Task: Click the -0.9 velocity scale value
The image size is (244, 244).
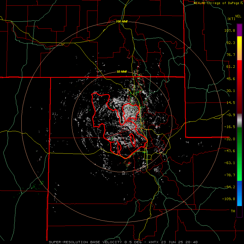Action: coord(231,115)
